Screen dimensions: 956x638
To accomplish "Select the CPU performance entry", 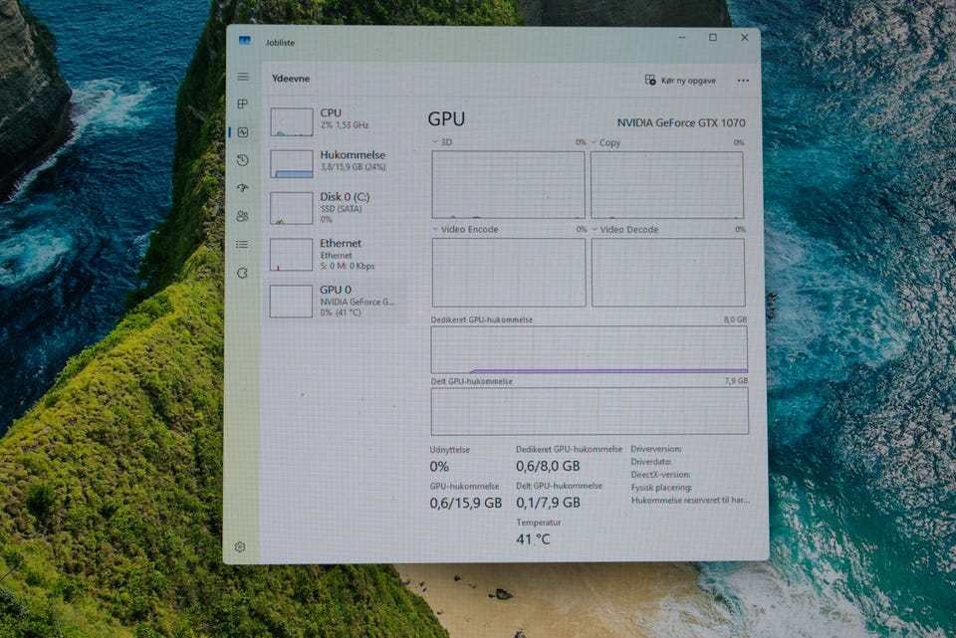I will [x=337, y=120].
